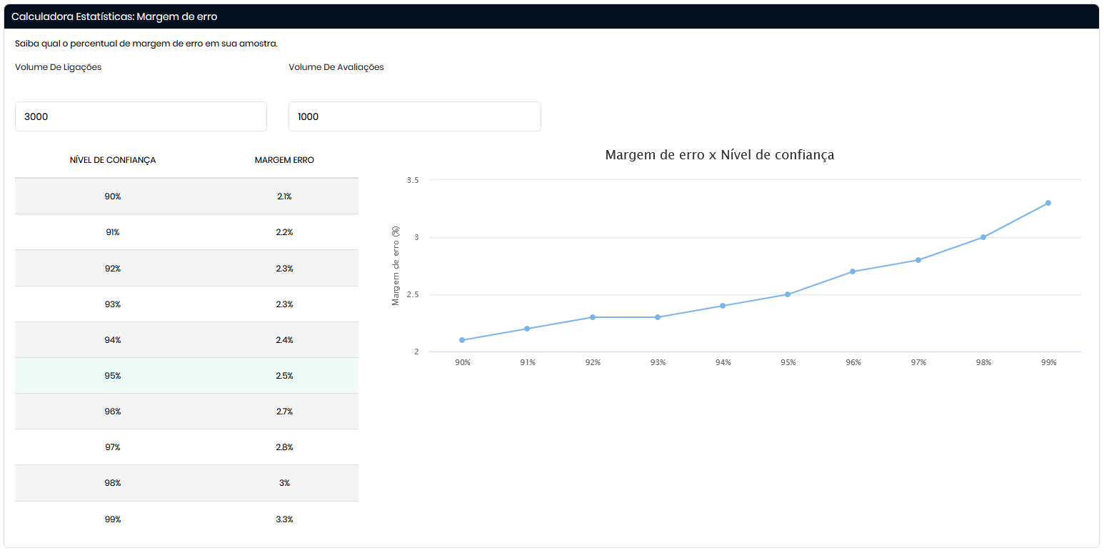The height and width of the screenshot is (553, 1104).
Task: Click the Volume De Ligações input field
Action: (141, 116)
